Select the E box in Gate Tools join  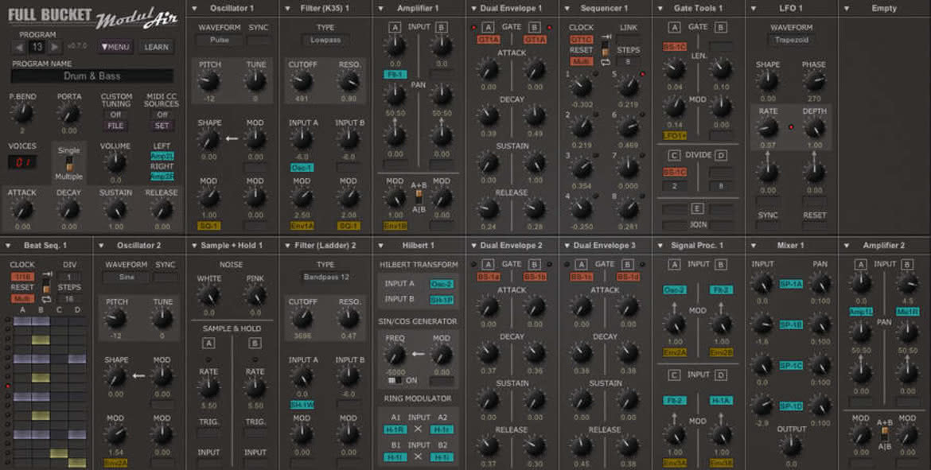697,209
